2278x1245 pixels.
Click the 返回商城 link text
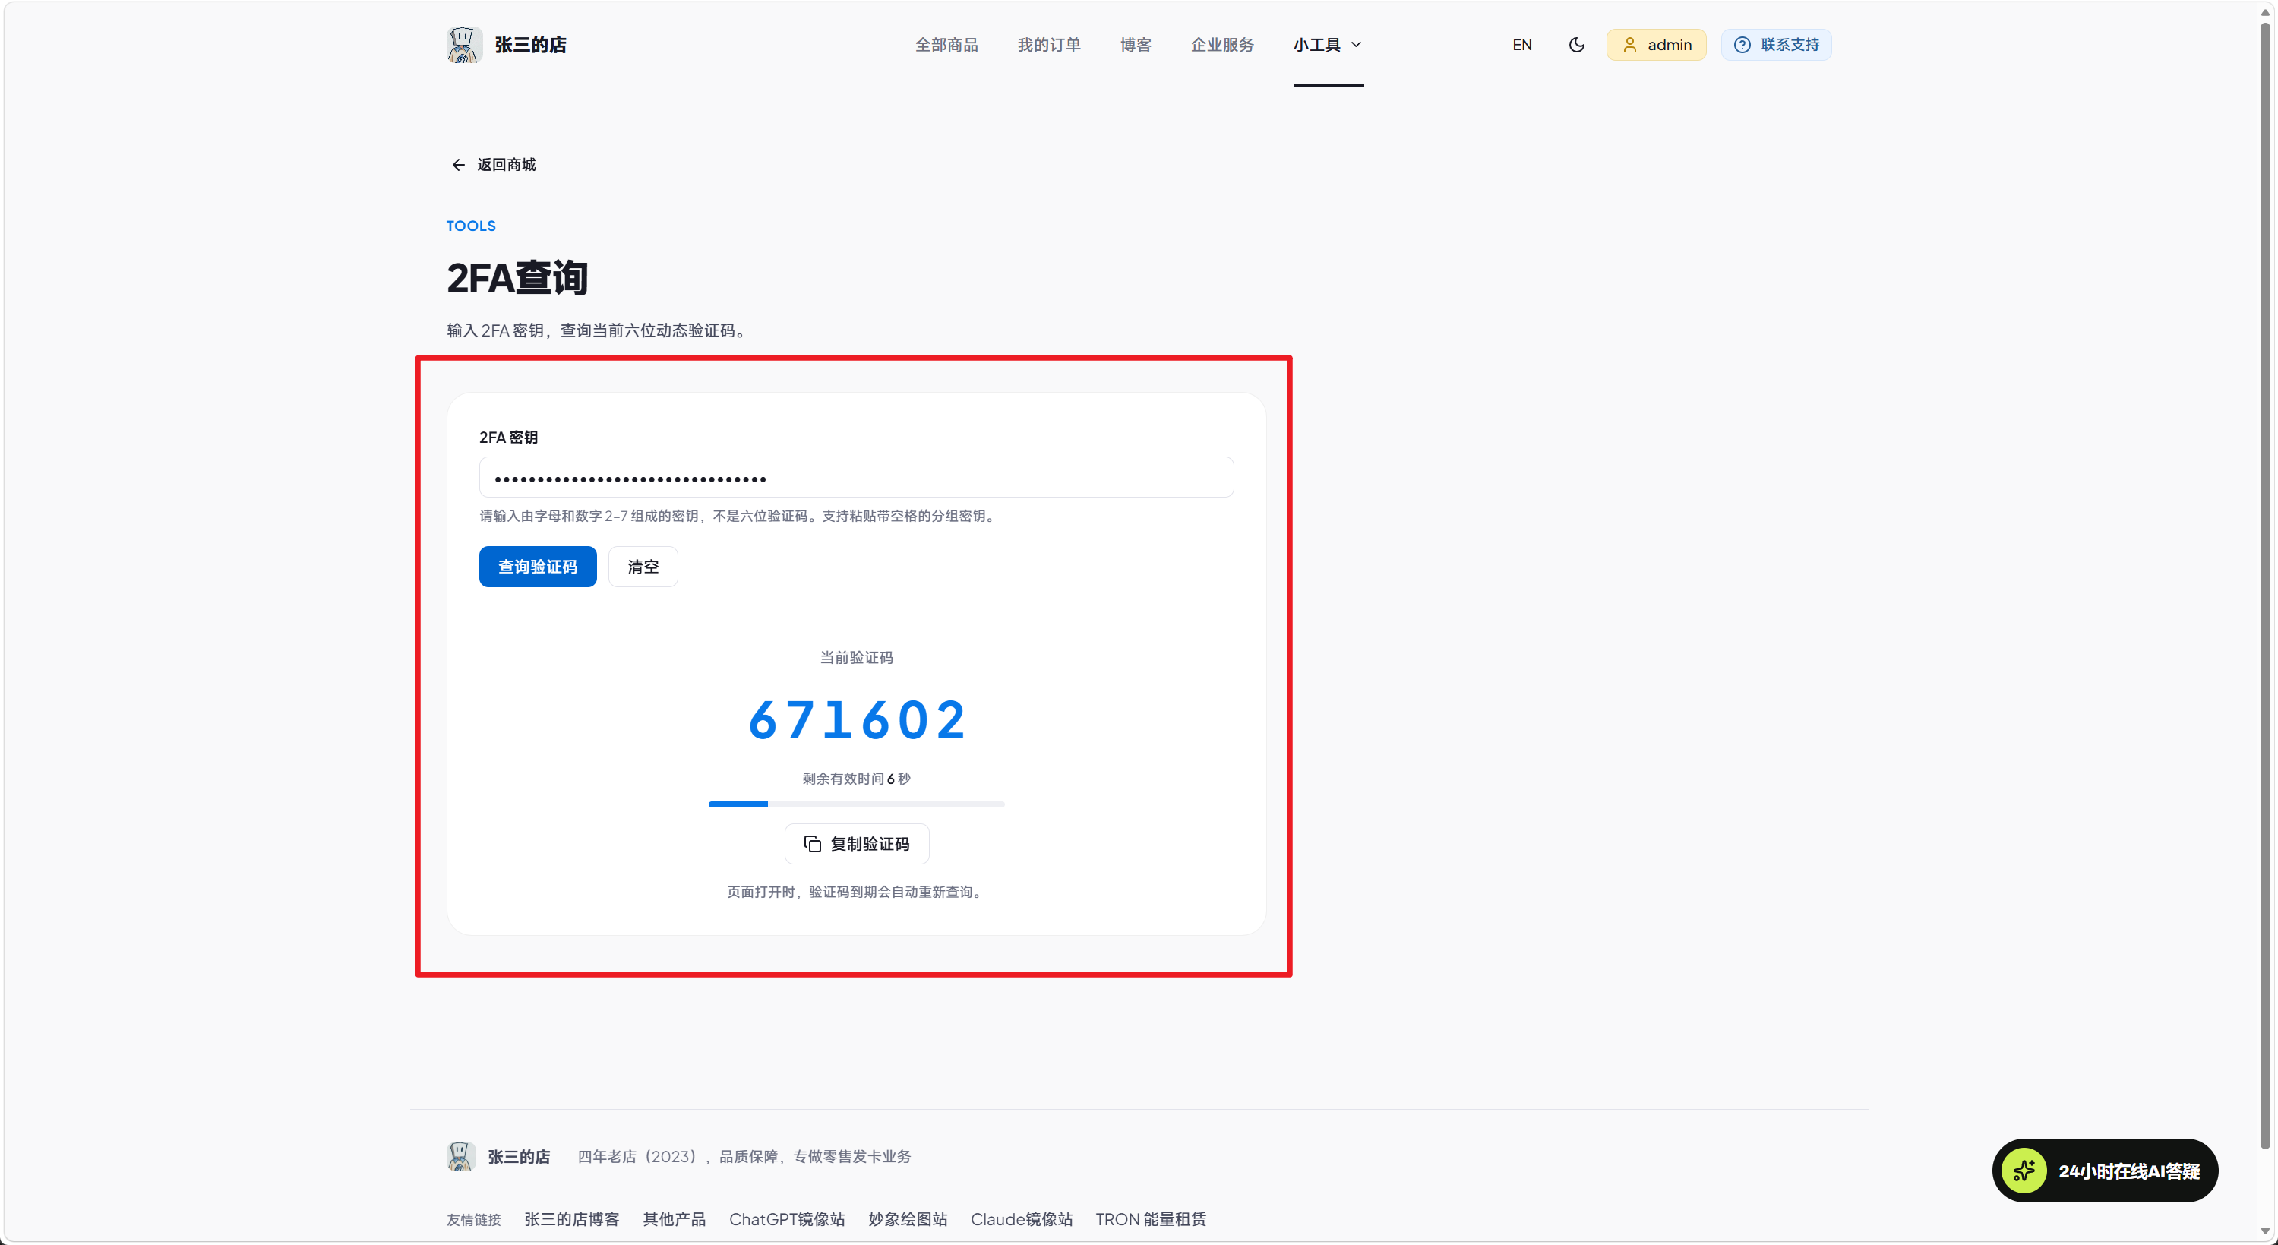pos(507,165)
